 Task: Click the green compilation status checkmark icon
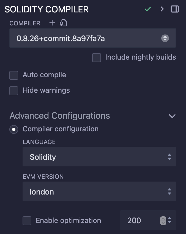pyautogui.click(x=148, y=9)
